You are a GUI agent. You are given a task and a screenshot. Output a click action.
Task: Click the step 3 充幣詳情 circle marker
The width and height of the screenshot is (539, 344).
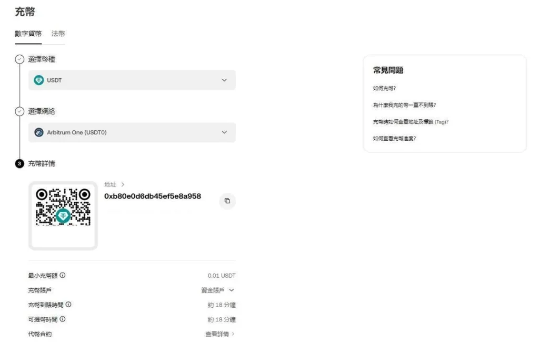click(19, 164)
